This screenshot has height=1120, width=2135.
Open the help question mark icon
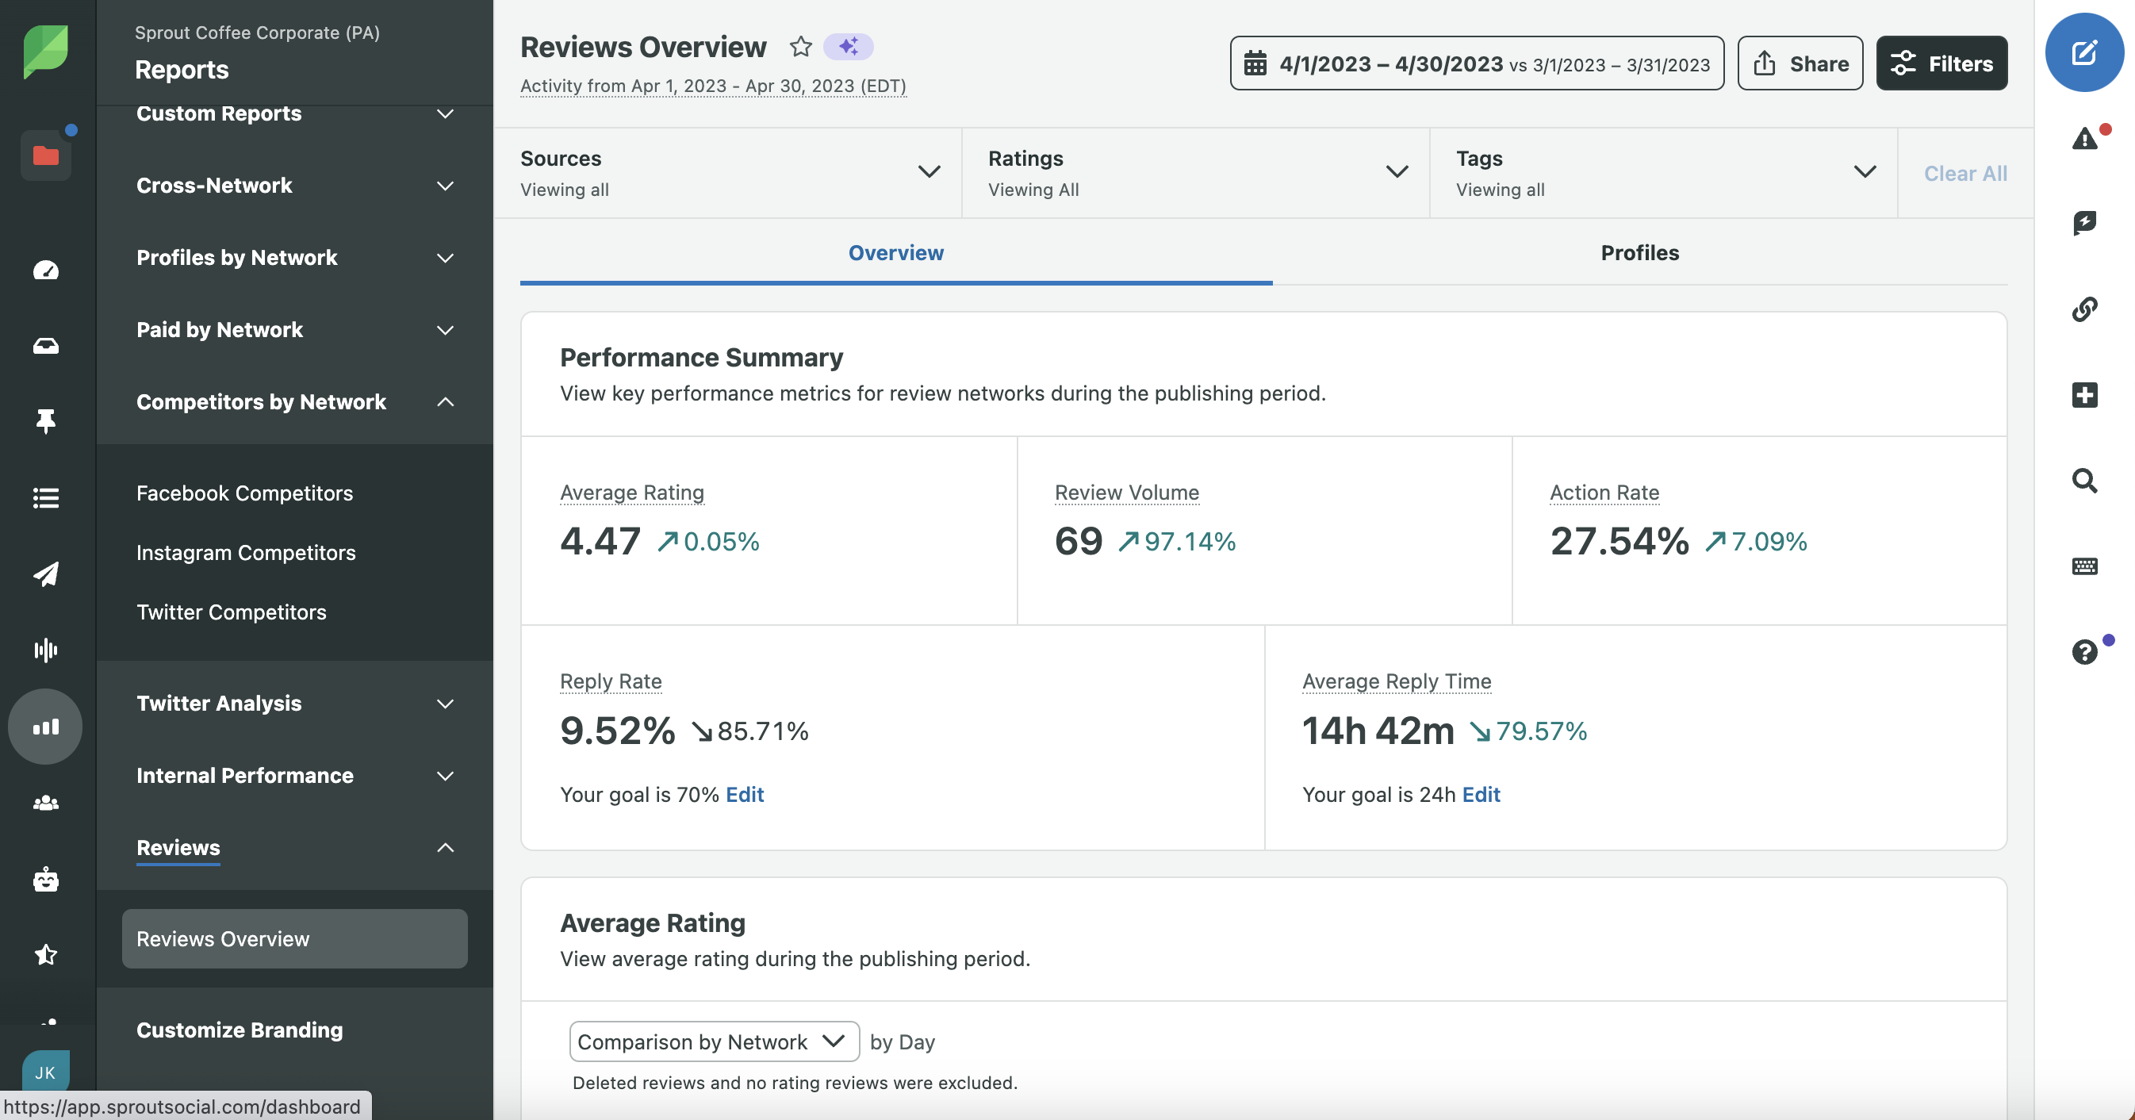click(2083, 651)
